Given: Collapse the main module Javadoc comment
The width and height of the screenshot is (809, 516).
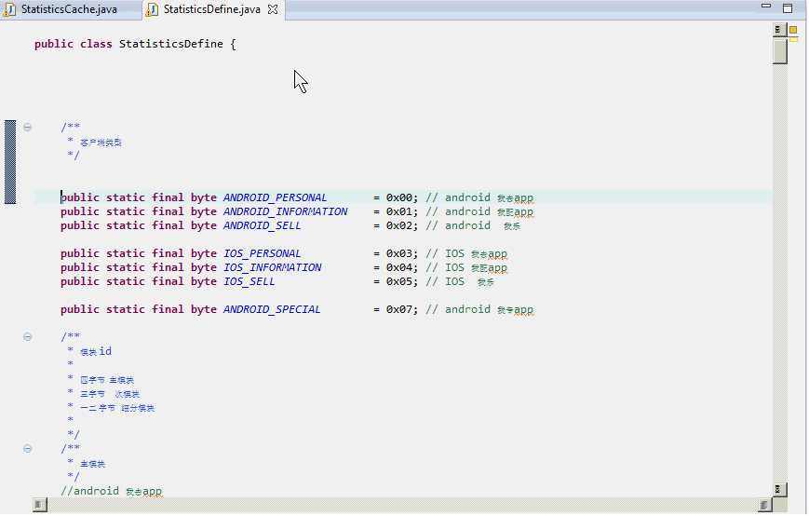Looking at the screenshot, I should (x=27, y=448).
